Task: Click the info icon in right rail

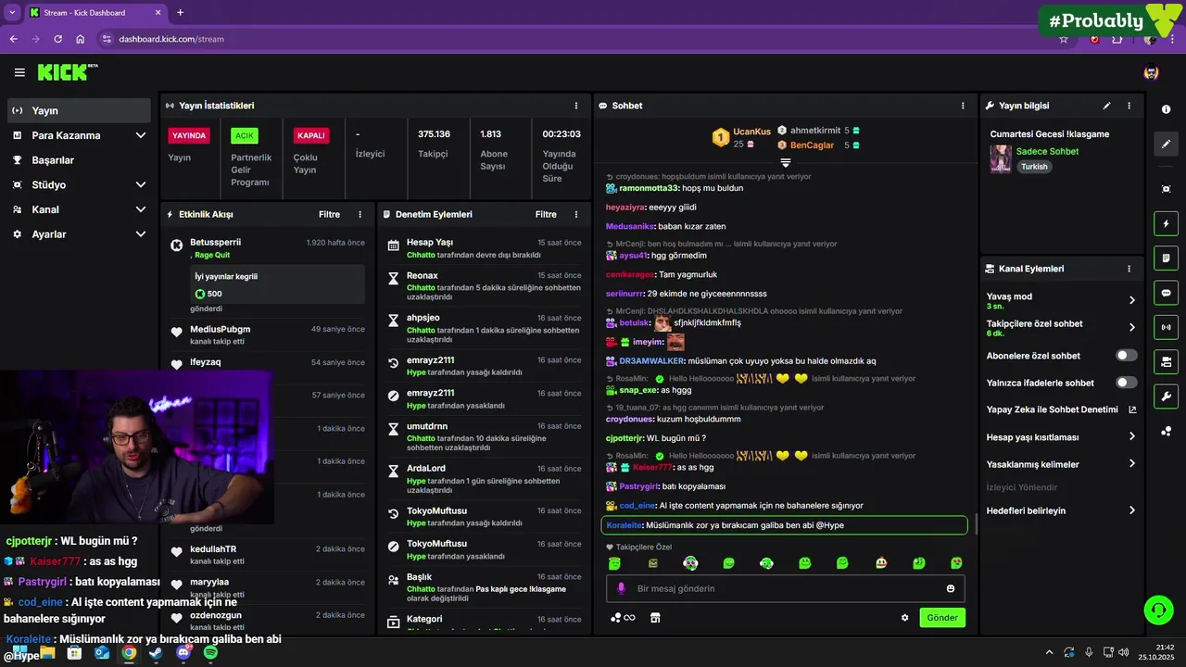Action: coord(1166,109)
